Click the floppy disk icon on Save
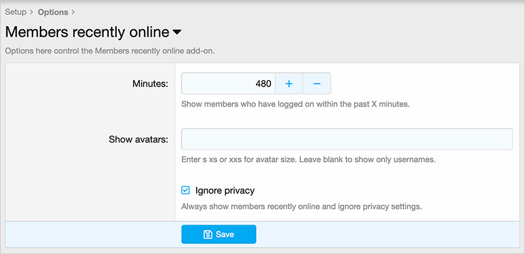 [208, 235]
